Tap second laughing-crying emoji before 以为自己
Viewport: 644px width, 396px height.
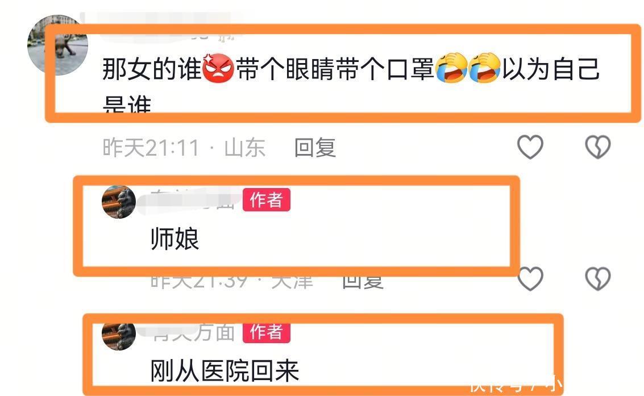coord(484,68)
